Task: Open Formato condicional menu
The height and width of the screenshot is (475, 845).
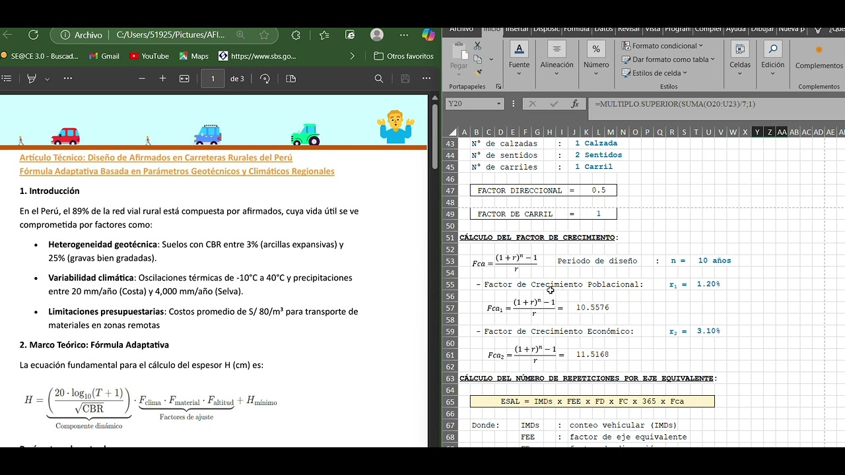Action: coord(663,46)
